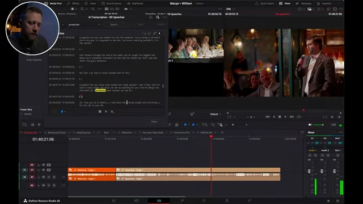Solo audio track A1
Image resolution: width=363 pixels, height=204 pixels.
click(49, 177)
